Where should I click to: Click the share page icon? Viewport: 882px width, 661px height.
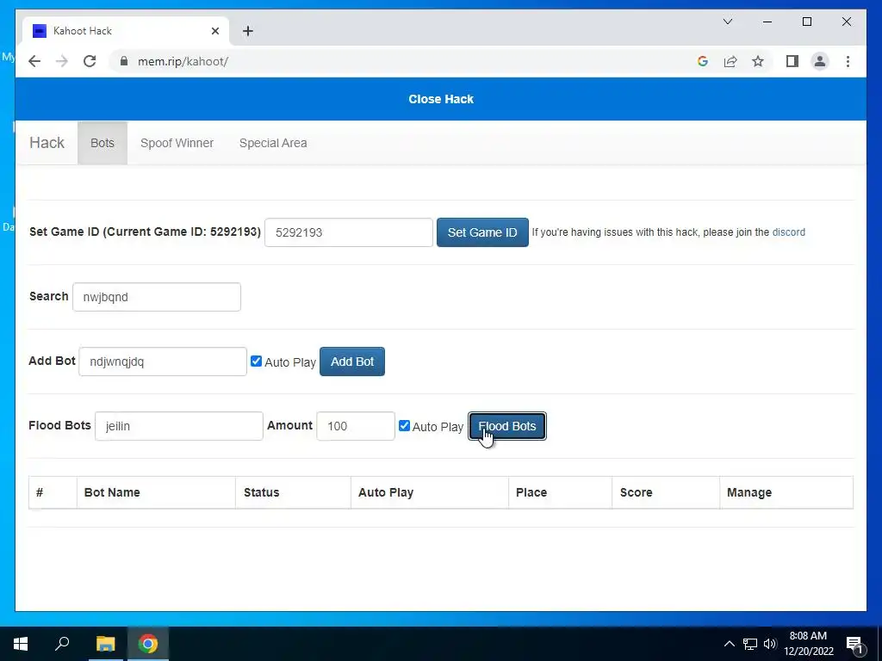[730, 61]
